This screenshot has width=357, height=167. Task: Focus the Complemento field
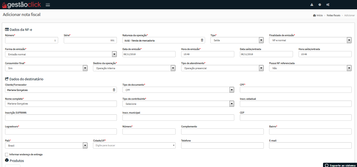coord(222,131)
